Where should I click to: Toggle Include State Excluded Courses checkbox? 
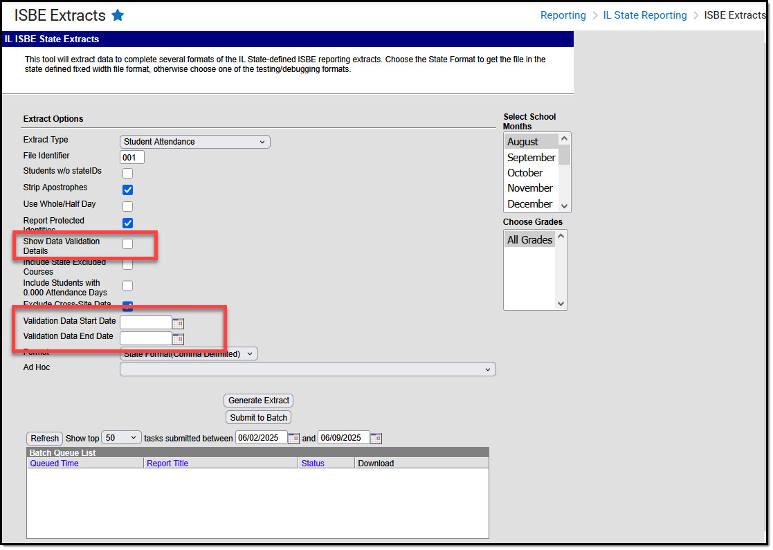click(128, 265)
